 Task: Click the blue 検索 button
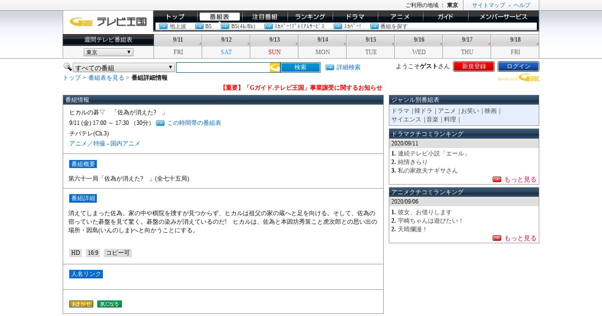pyautogui.click(x=300, y=67)
